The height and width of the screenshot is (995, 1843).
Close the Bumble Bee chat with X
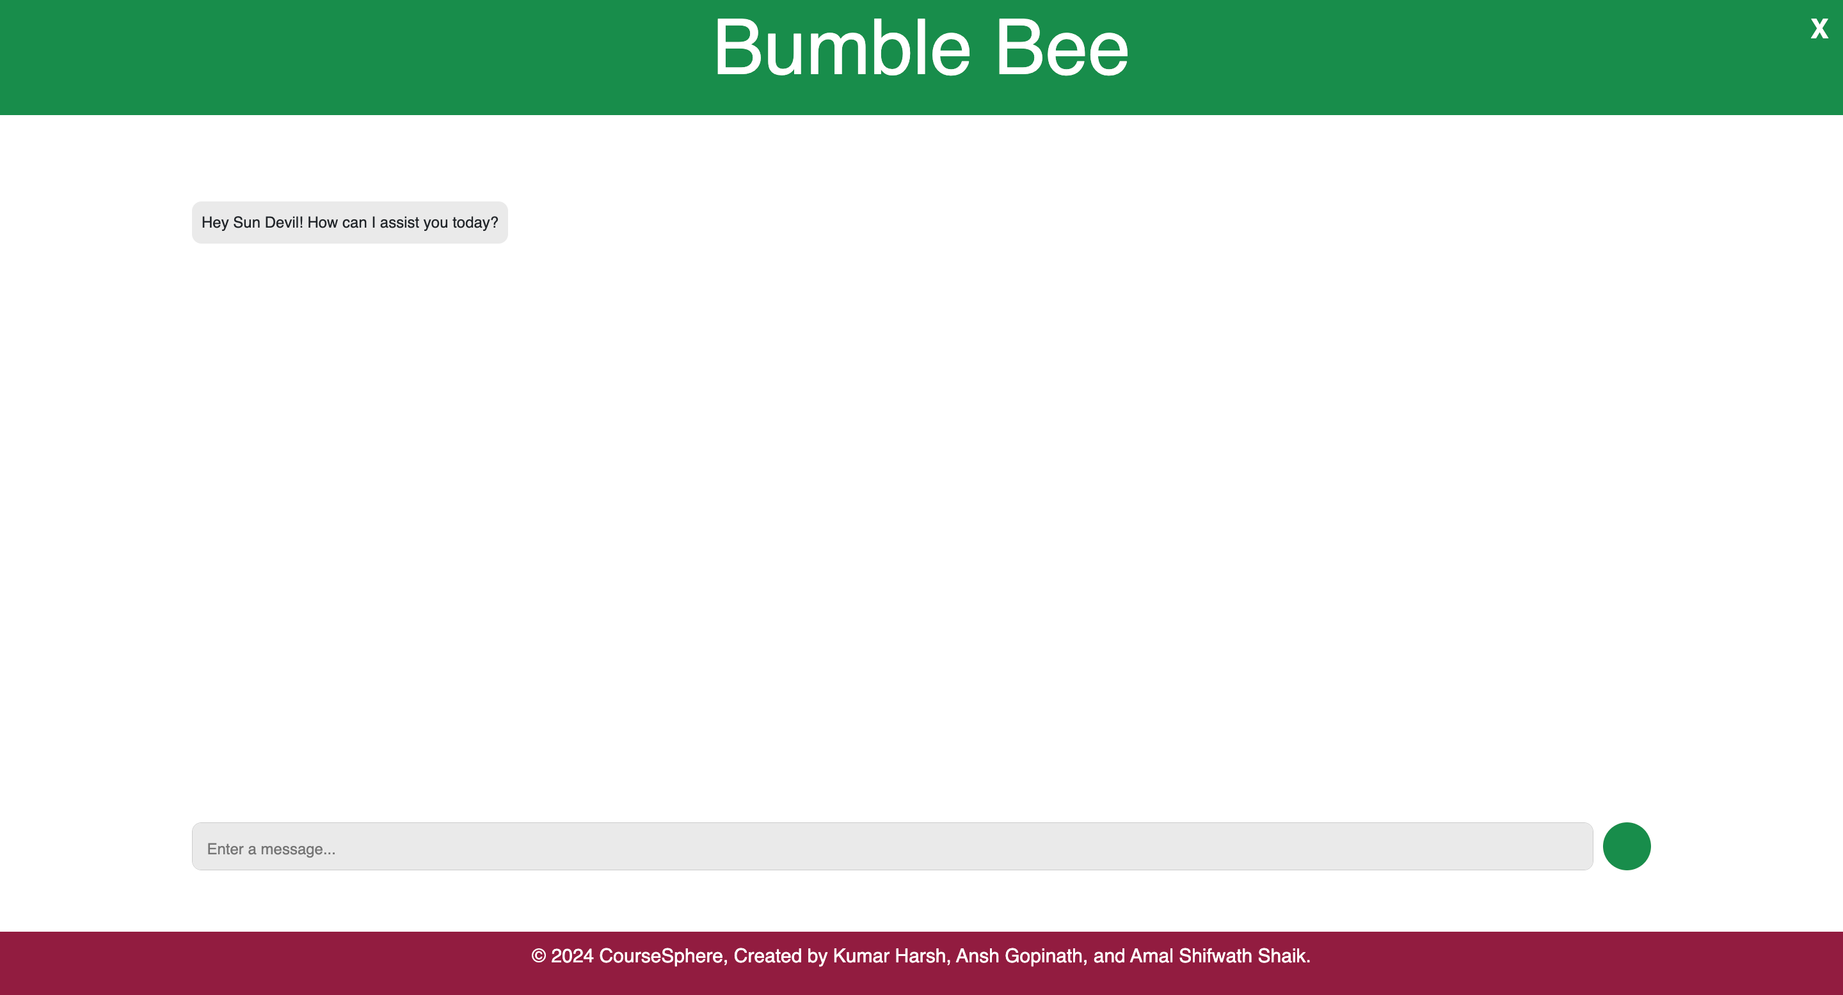pyautogui.click(x=1819, y=29)
